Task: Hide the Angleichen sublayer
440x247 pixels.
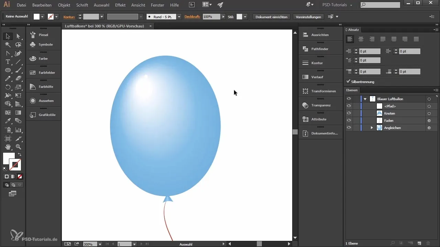Action: [x=349, y=128]
